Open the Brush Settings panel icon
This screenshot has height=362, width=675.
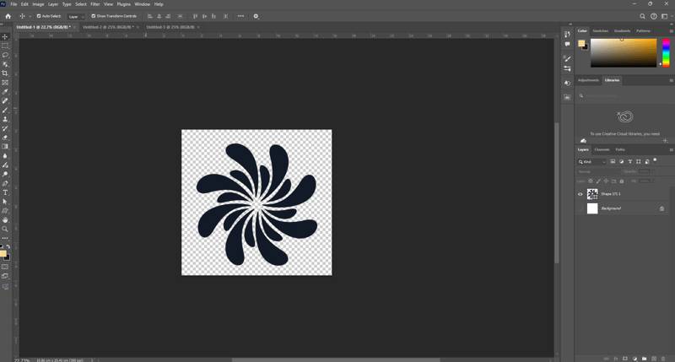[x=567, y=59]
